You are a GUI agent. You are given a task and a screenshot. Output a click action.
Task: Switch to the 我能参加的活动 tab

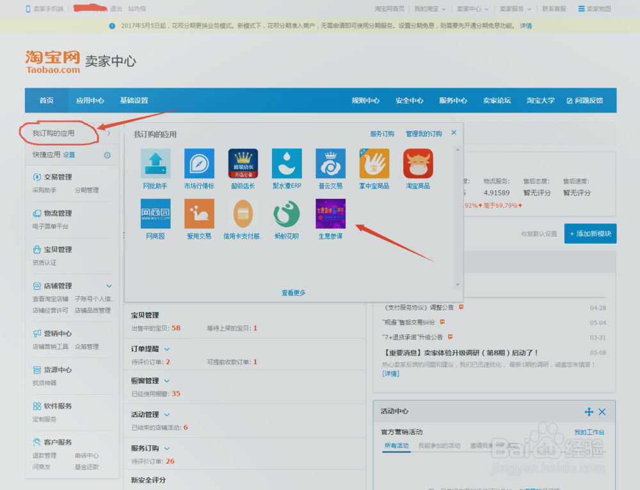click(439, 445)
